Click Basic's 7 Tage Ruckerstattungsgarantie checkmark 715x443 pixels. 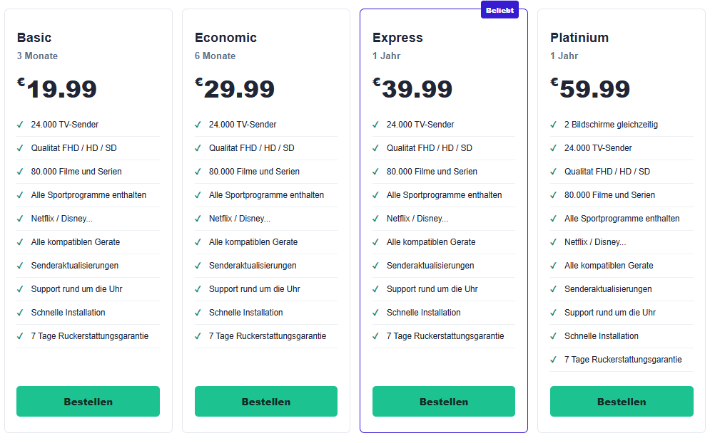coord(20,336)
